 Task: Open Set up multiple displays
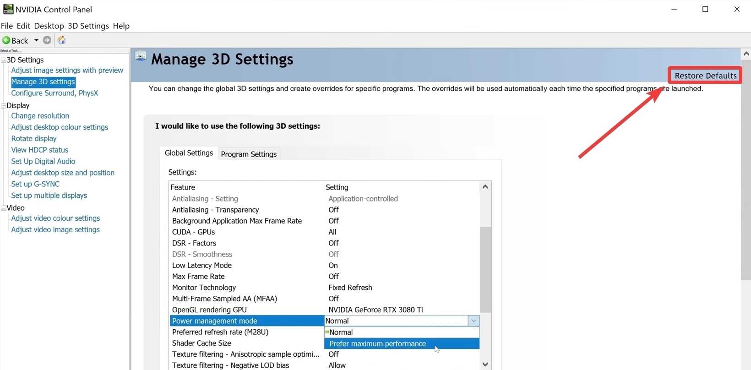[x=49, y=196]
